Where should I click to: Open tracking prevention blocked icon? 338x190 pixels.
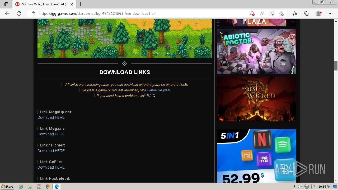(x=252, y=13)
